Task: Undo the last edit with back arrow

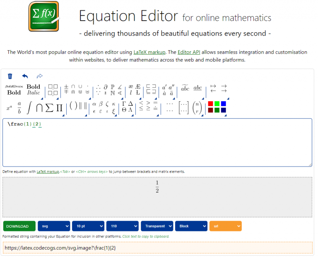Action: [25, 76]
